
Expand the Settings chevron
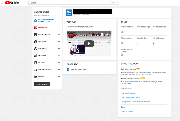(x=59, y=77)
